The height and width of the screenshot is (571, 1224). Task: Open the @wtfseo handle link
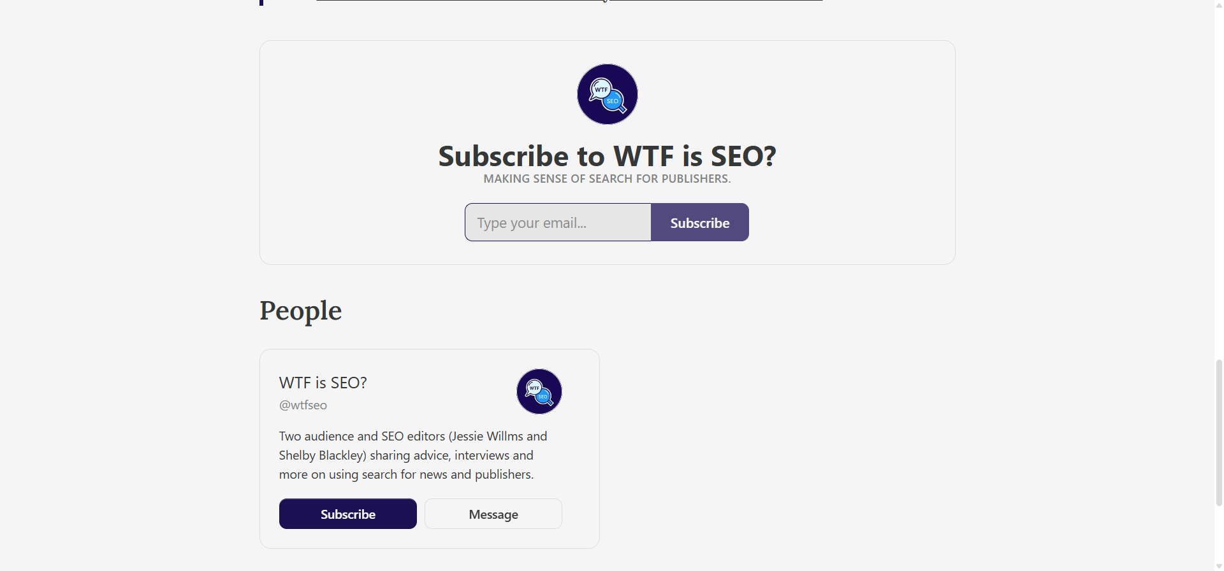[302, 405]
